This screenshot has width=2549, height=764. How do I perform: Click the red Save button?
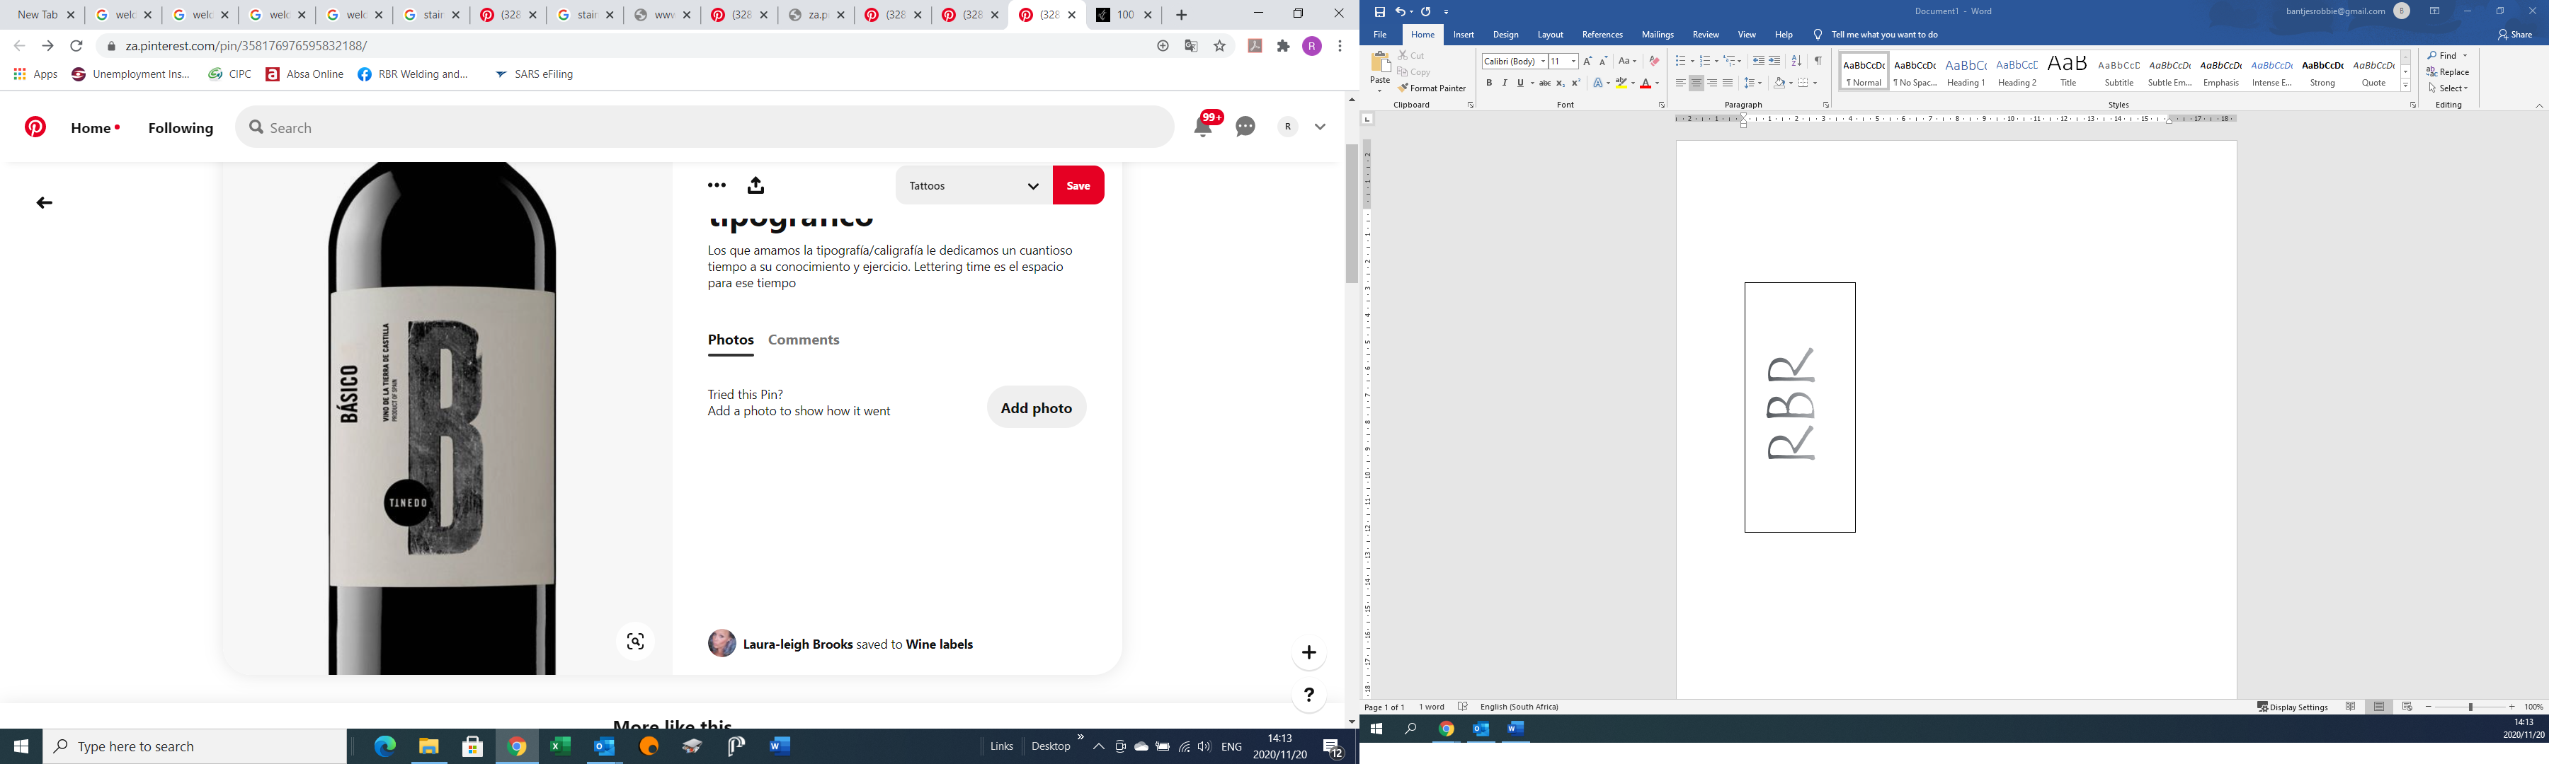point(1078,186)
